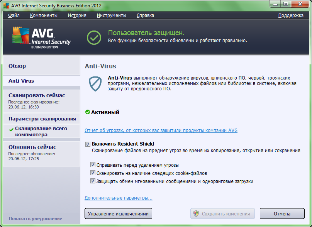
Task: Open Параметры сканирования
Action: 42,119
